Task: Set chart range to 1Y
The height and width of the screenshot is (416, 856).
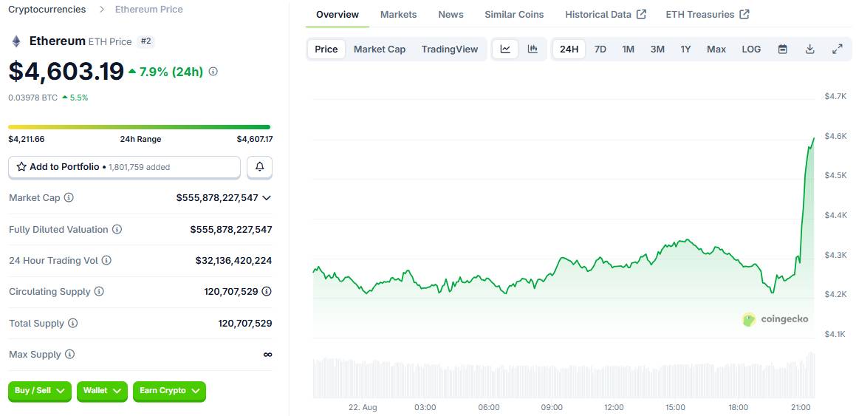Action: (x=685, y=49)
